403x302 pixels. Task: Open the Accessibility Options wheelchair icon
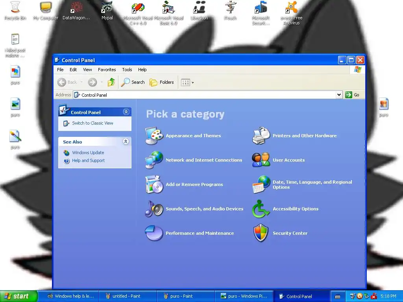pos(261,209)
